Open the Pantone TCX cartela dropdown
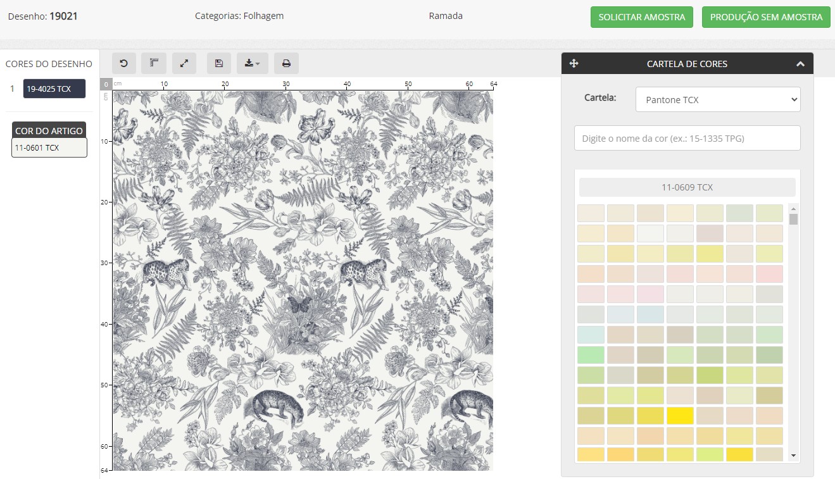Image resolution: width=835 pixels, height=479 pixels. pyautogui.click(x=717, y=99)
